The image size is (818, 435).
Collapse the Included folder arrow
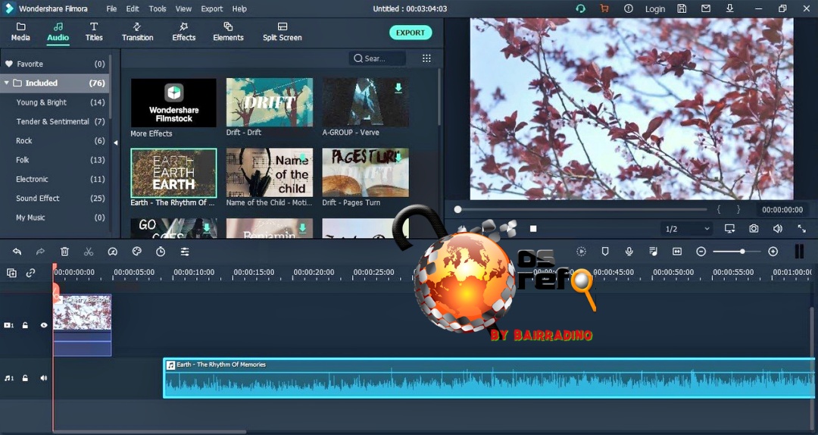click(7, 83)
